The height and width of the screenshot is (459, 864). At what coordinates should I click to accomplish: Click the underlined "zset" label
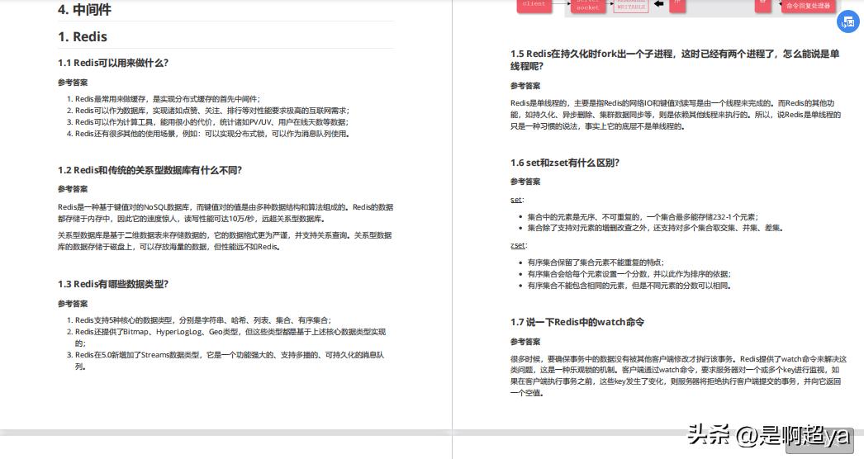click(518, 246)
